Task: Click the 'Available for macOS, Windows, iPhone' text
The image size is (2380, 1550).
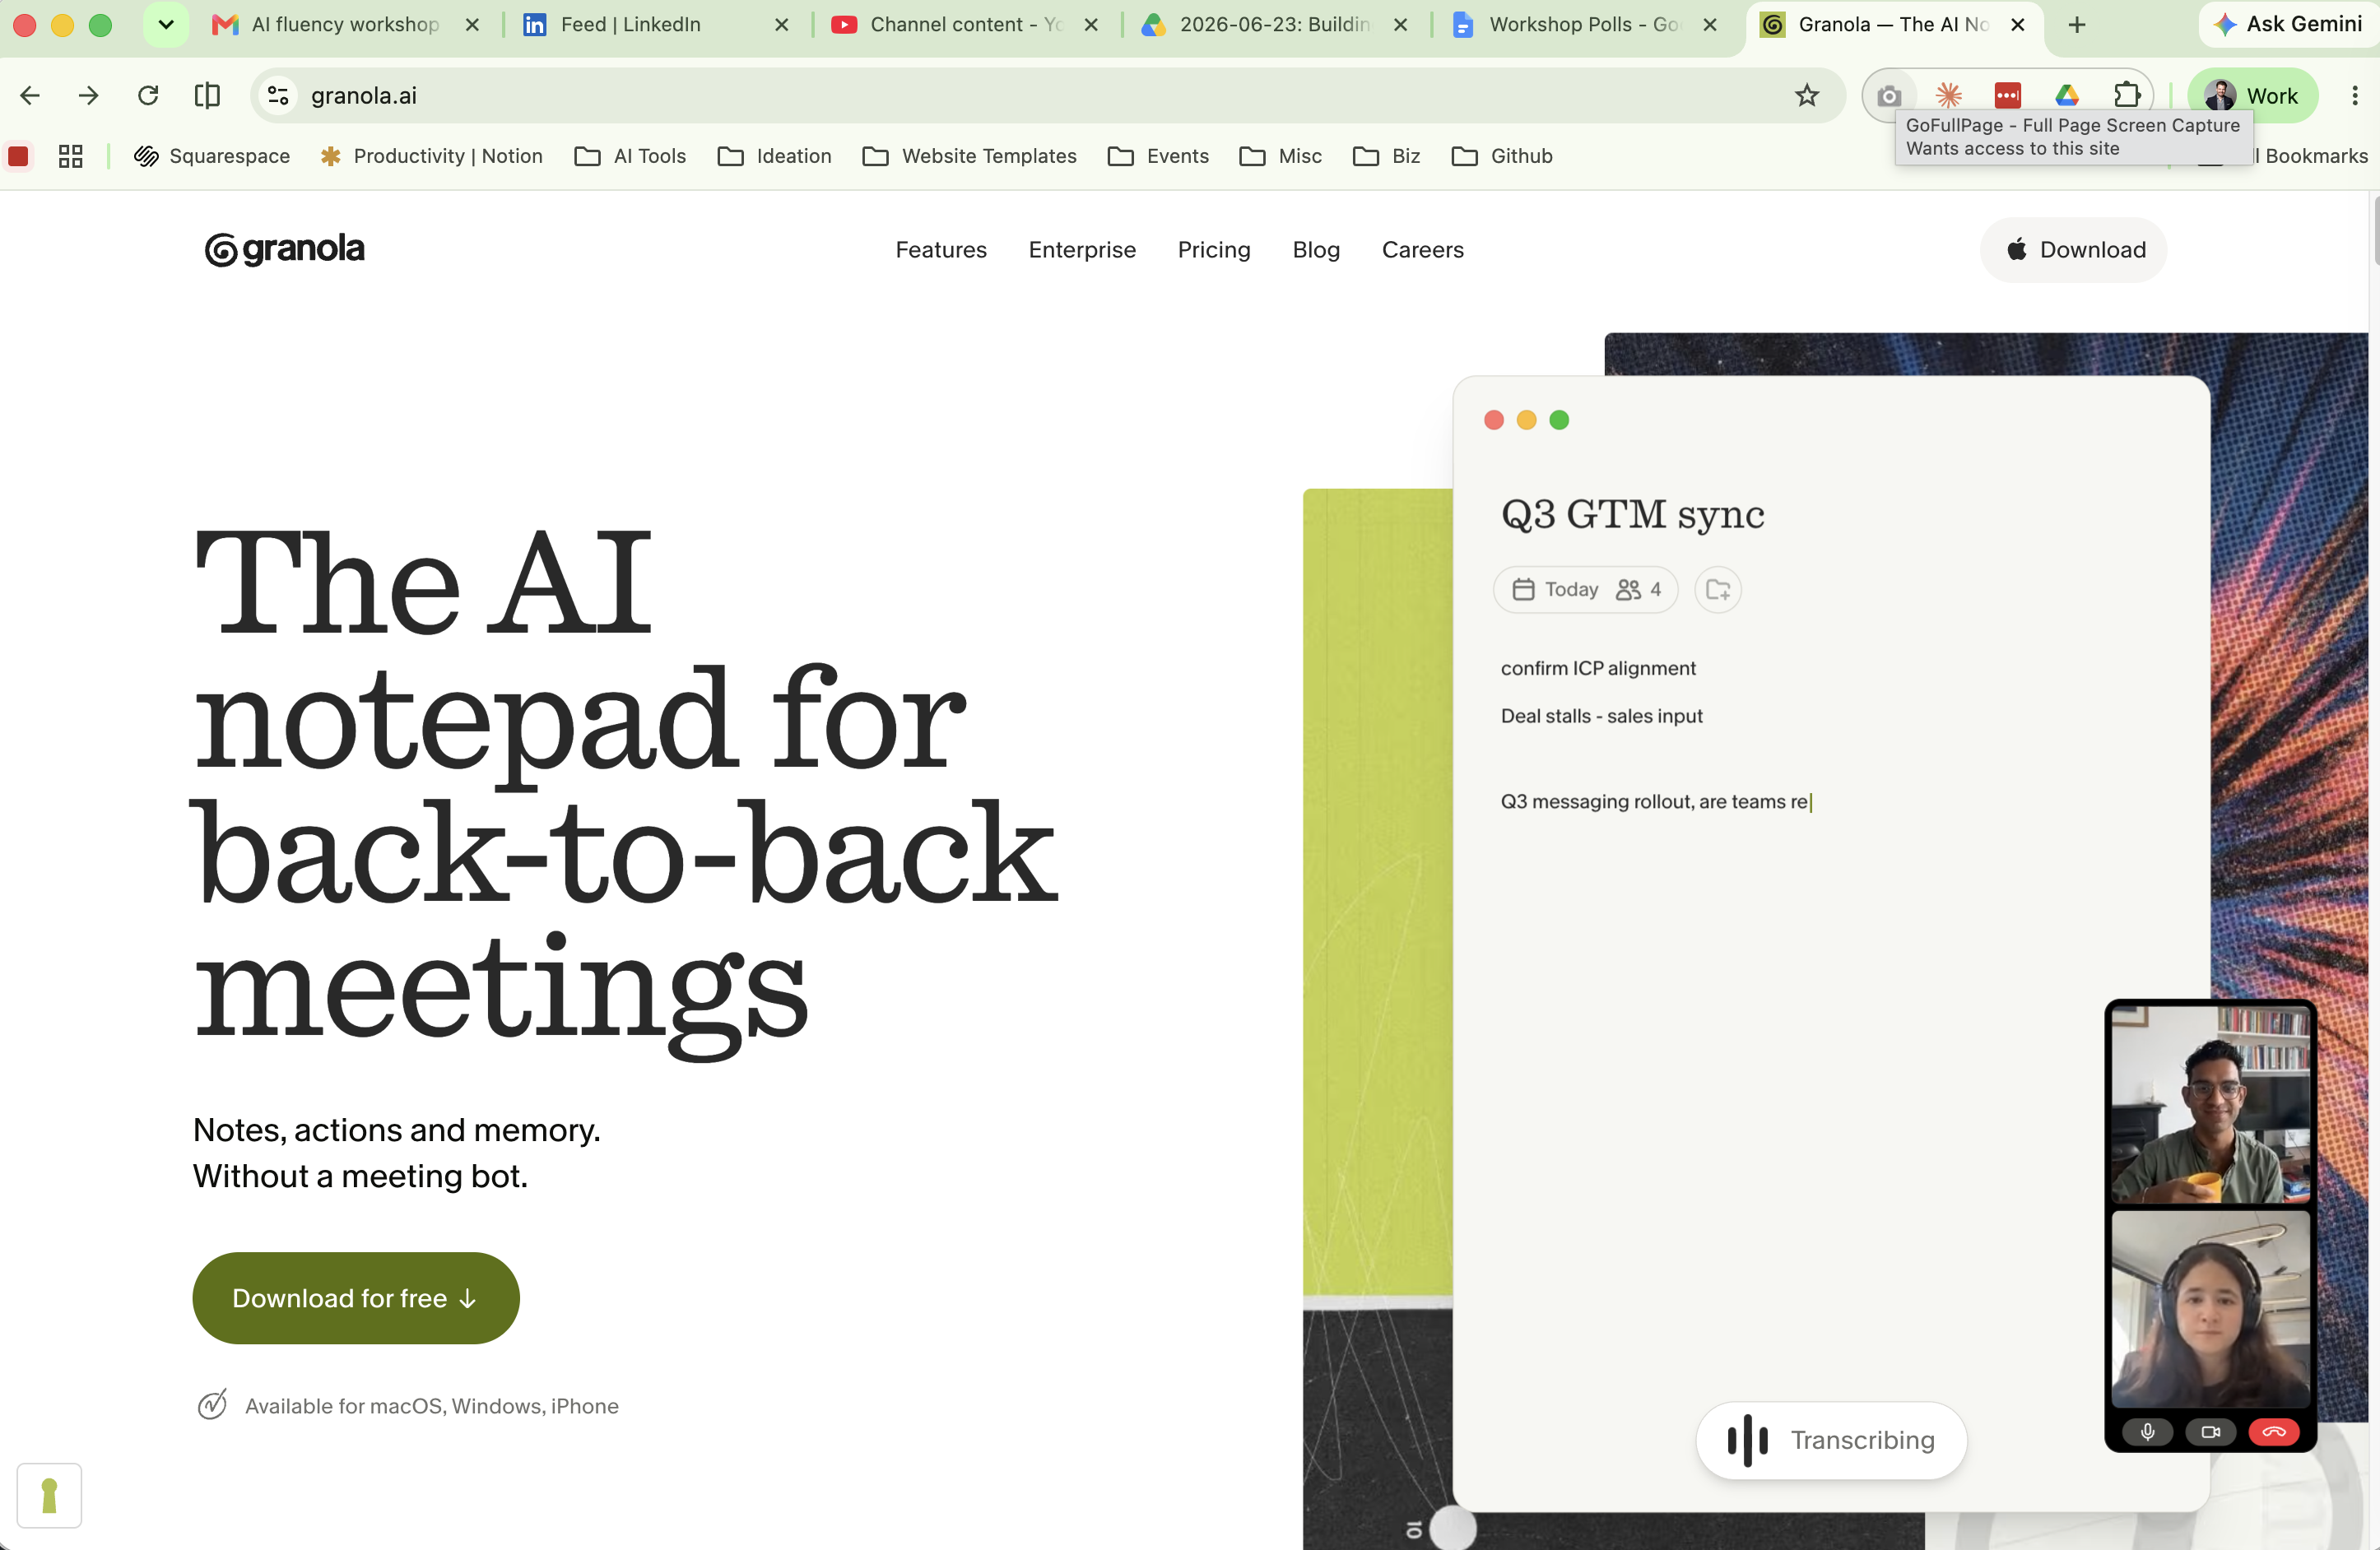Action: (x=432, y=1406)
